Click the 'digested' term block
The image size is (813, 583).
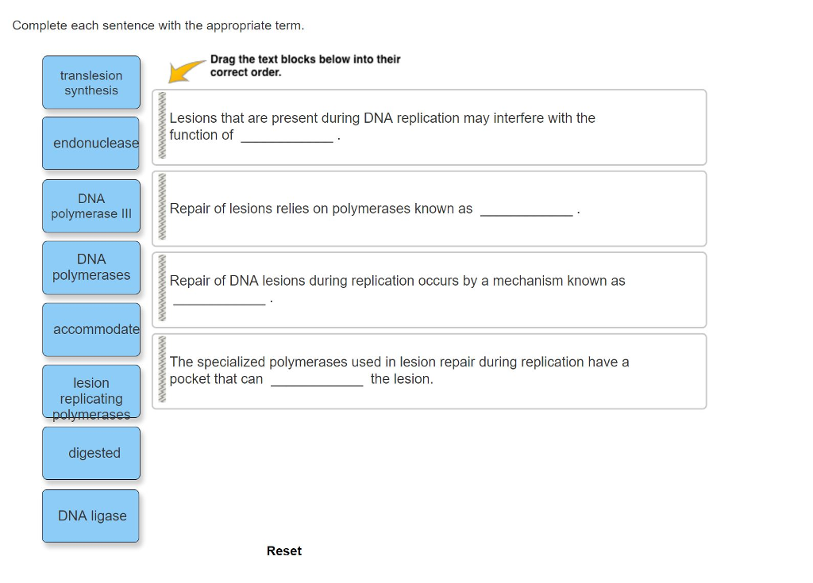[x=91, y=453]
